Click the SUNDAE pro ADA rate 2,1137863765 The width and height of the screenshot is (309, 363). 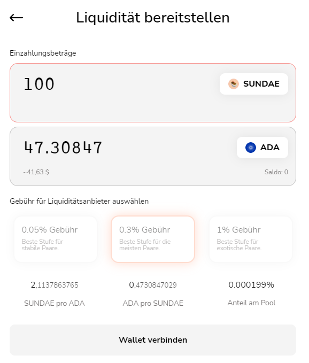[55, 285]
